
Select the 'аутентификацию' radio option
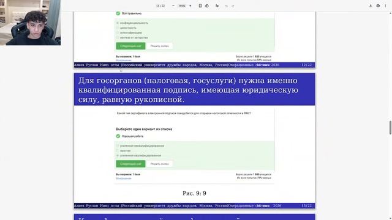tap(118, 32)
